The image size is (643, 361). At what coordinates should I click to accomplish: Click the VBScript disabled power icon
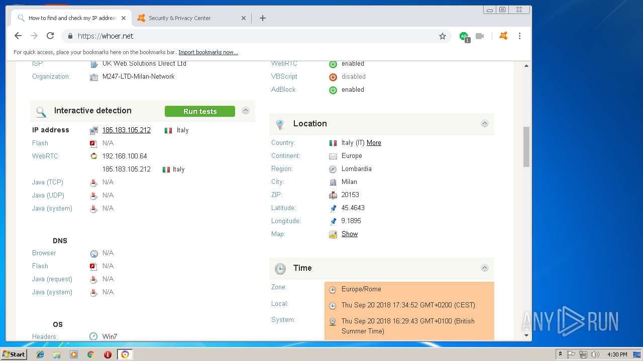point(333,77)
